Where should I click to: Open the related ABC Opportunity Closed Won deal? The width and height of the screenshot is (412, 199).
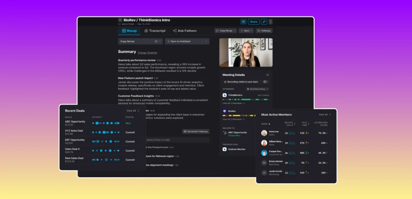pos(237,134)
